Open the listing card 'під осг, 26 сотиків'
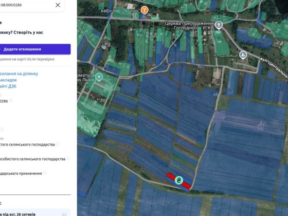Screen dimensions: 288x216 pos(35,213)
